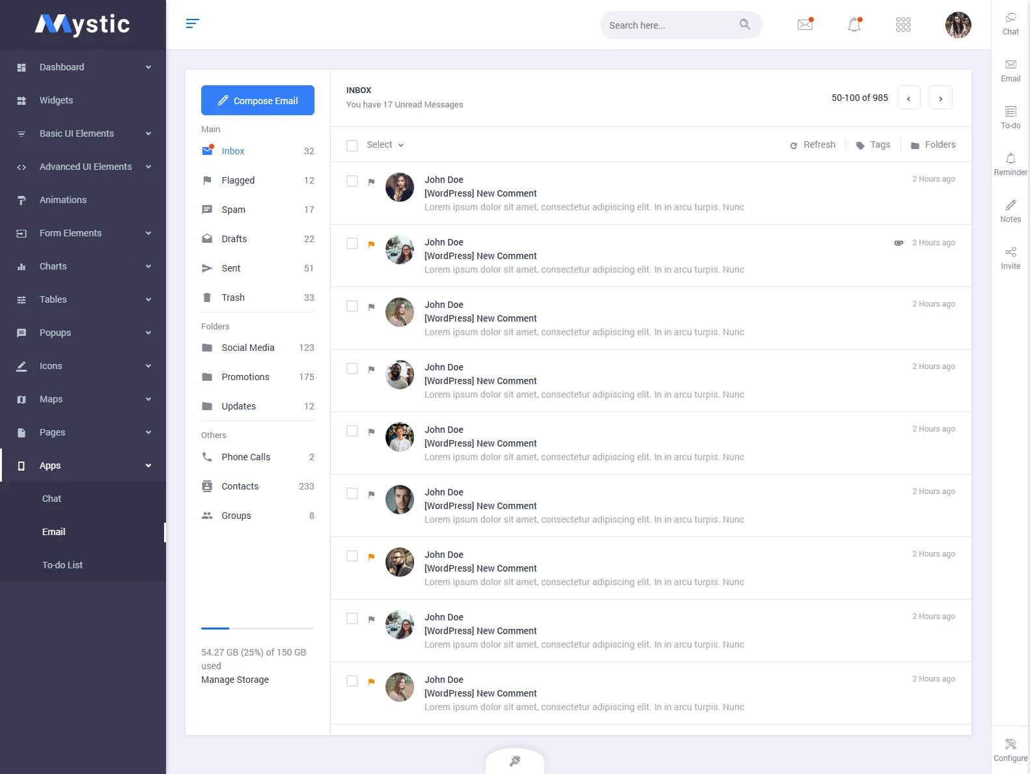Viewport: 1030px width, 774px height.
Task: Expand the Form Elements menu
Action: tap(83, 233)
